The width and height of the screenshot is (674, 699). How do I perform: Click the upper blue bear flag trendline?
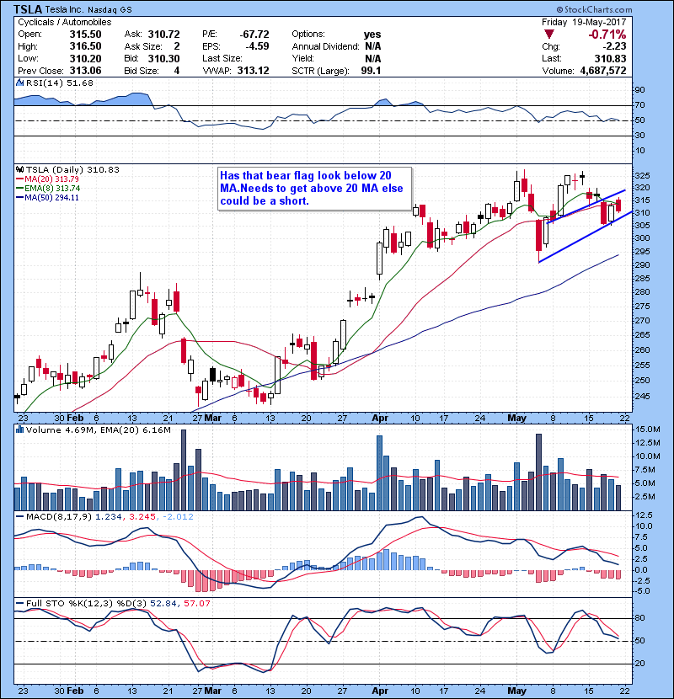tap(586, 206)
